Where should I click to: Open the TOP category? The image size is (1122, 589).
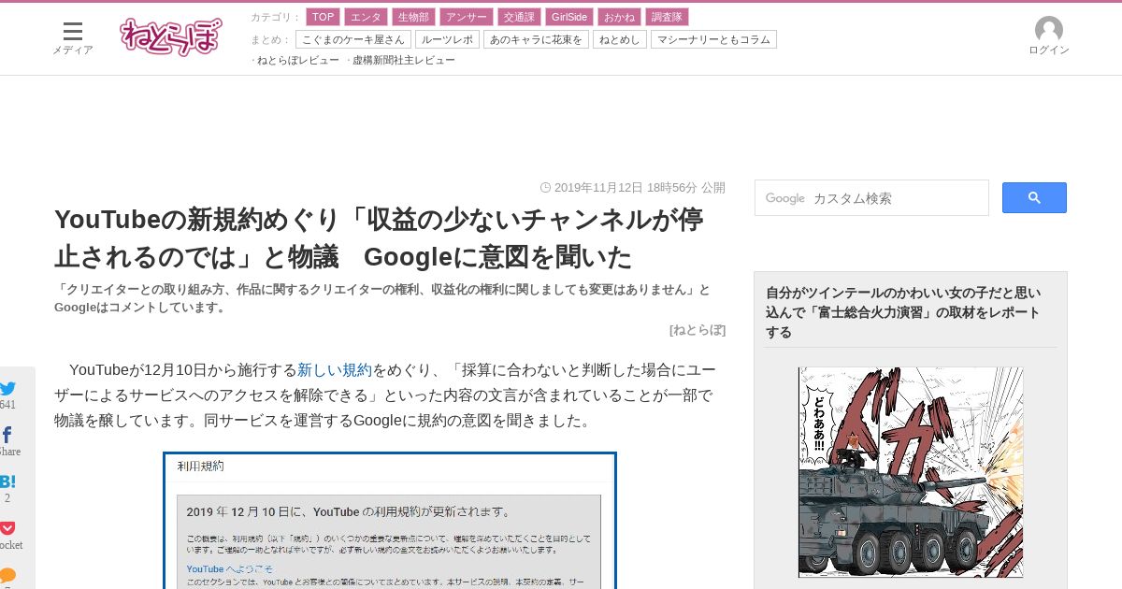click(323, 17)
